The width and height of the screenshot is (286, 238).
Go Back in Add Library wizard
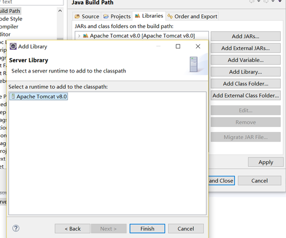coord(73,228)
